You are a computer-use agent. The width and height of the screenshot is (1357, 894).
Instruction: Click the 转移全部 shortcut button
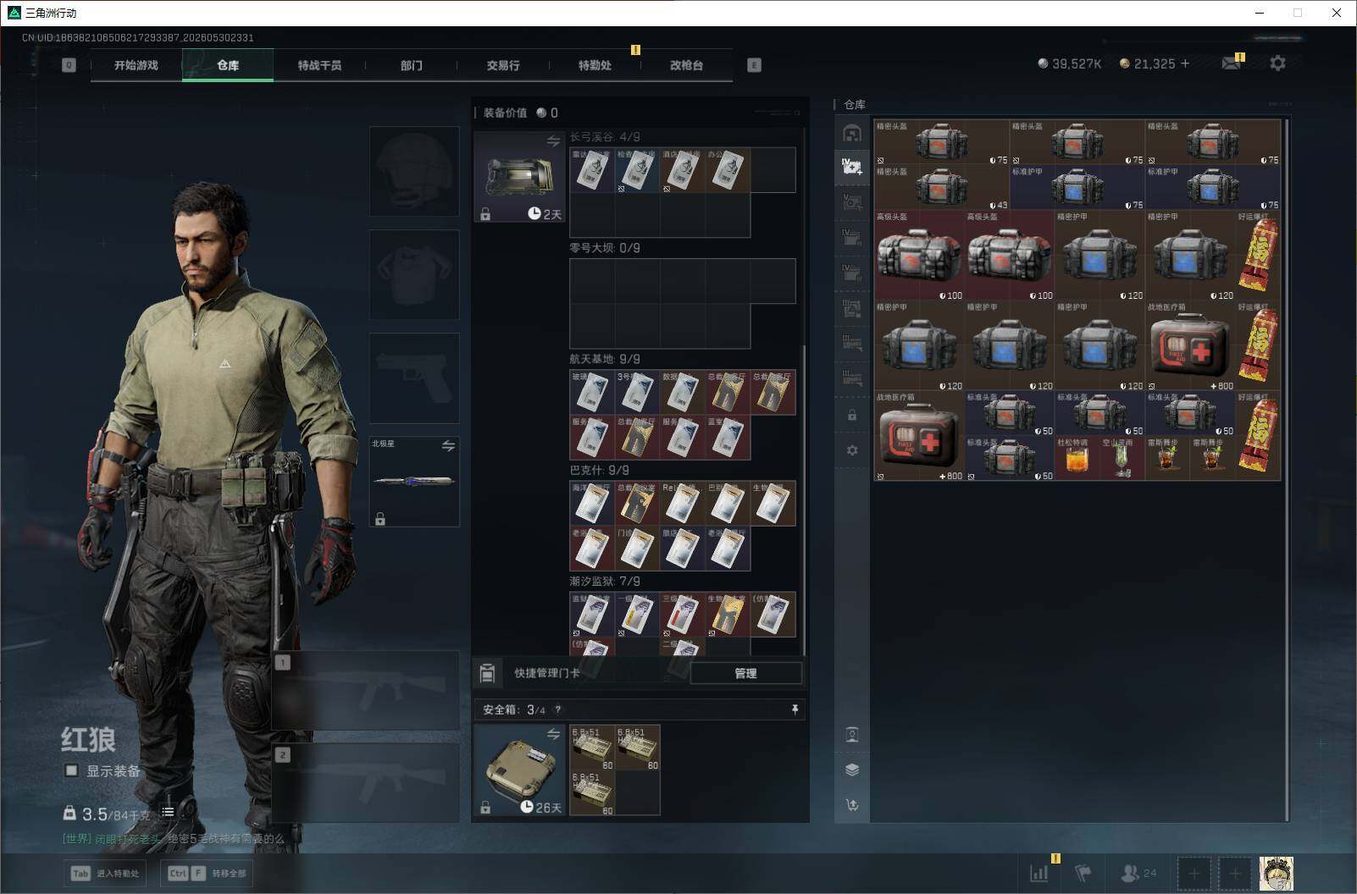point(208,873)
